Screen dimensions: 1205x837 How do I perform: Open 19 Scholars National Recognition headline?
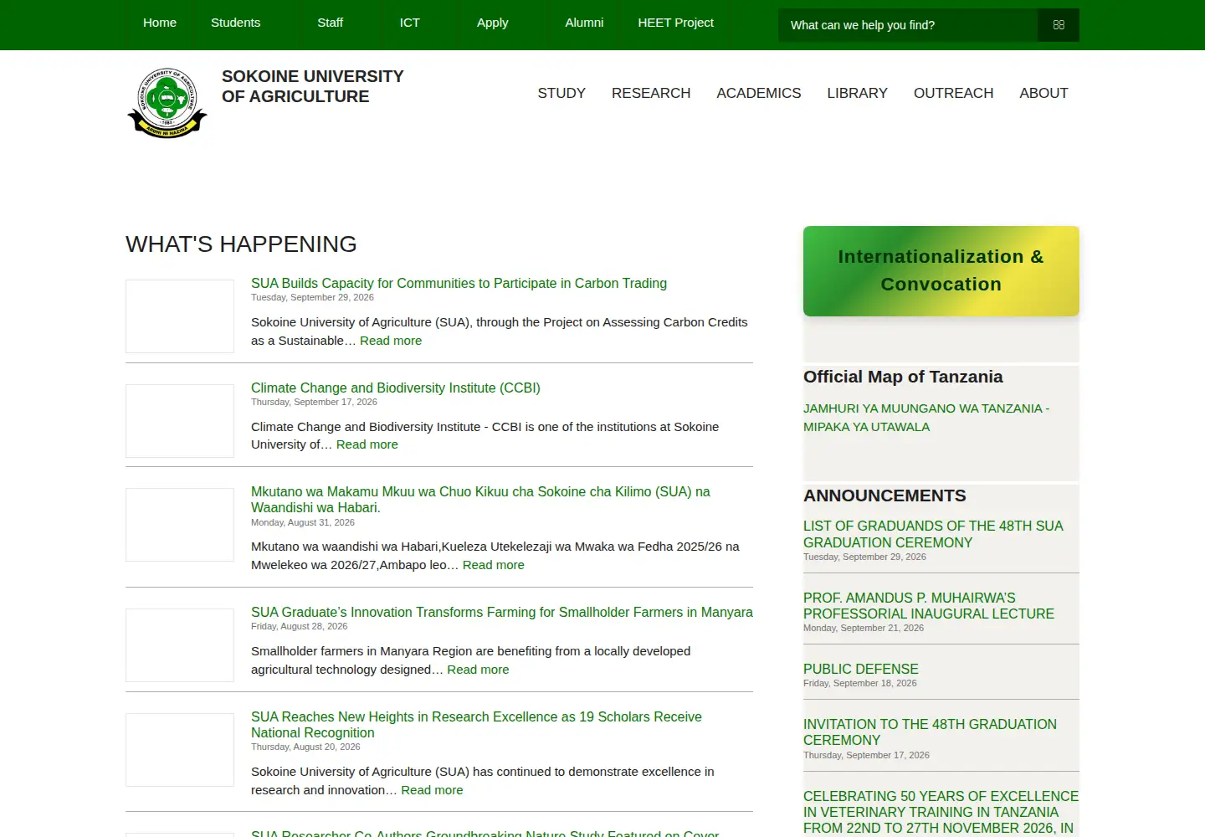click(476, 725)
